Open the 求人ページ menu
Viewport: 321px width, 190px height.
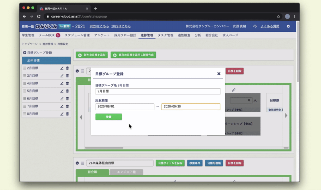(230, 35)
